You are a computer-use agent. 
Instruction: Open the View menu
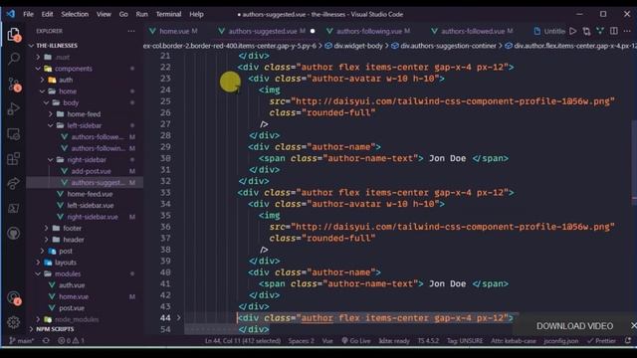coord(104,14)
